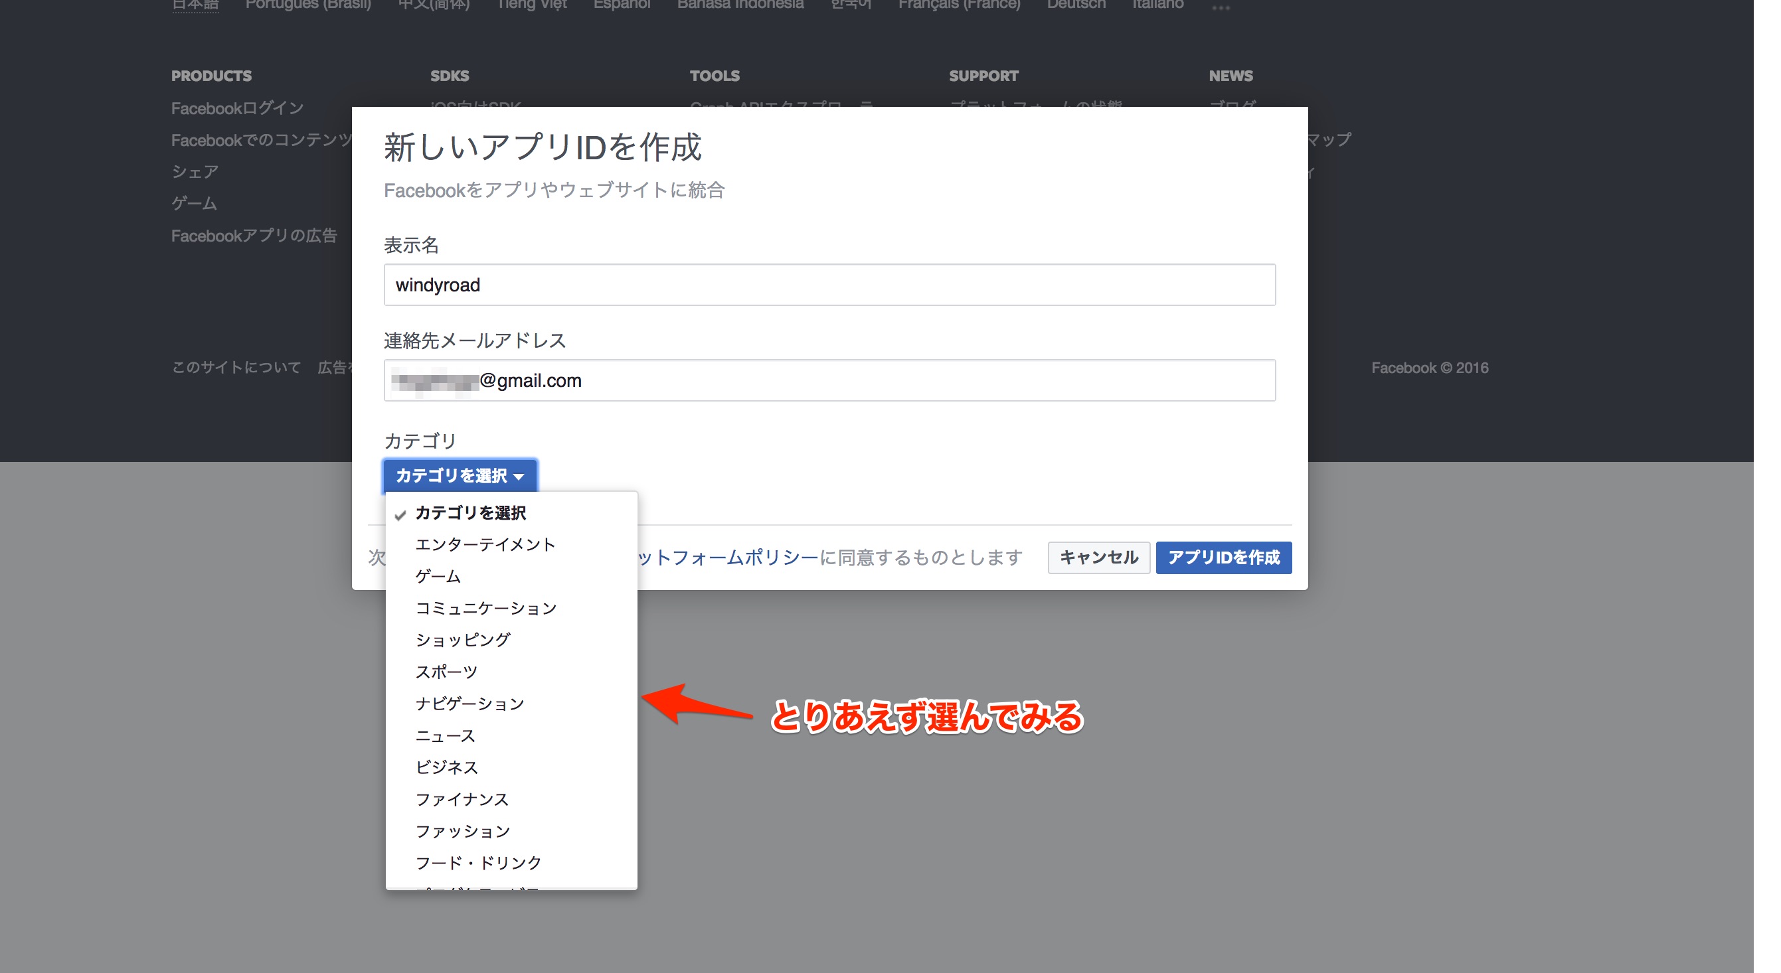Choose ニュース category
This screenshot has width=1781, height=973.
coord(511,735)
